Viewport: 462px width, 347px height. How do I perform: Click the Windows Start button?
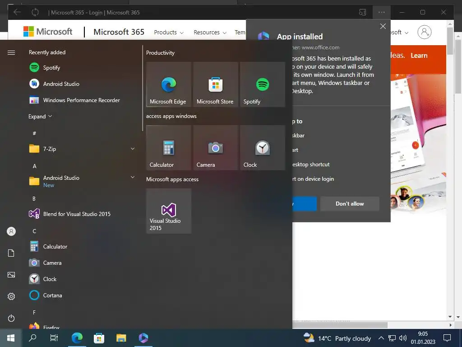[x=11, y=338]
